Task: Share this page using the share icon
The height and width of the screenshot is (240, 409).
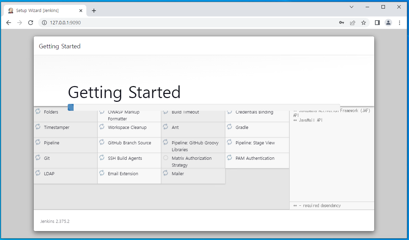Action: point(352,23)
